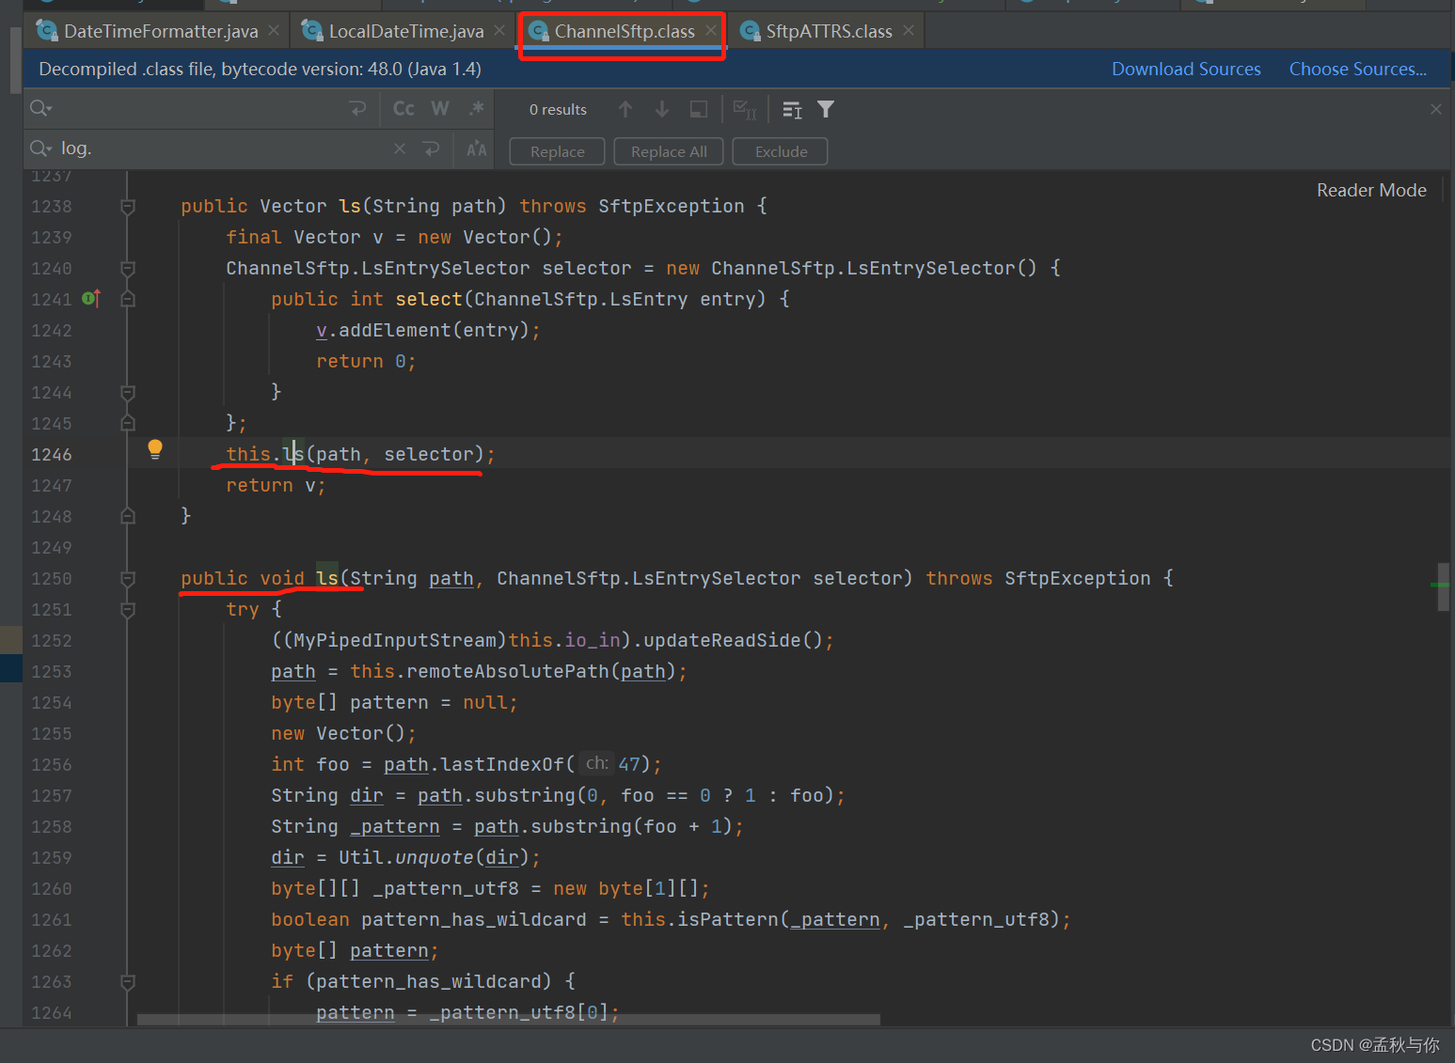Viewport: 1455px width, 1063px height.
Task: Select all occurrences icon in search bar
Action: click(x=744, y=108)
